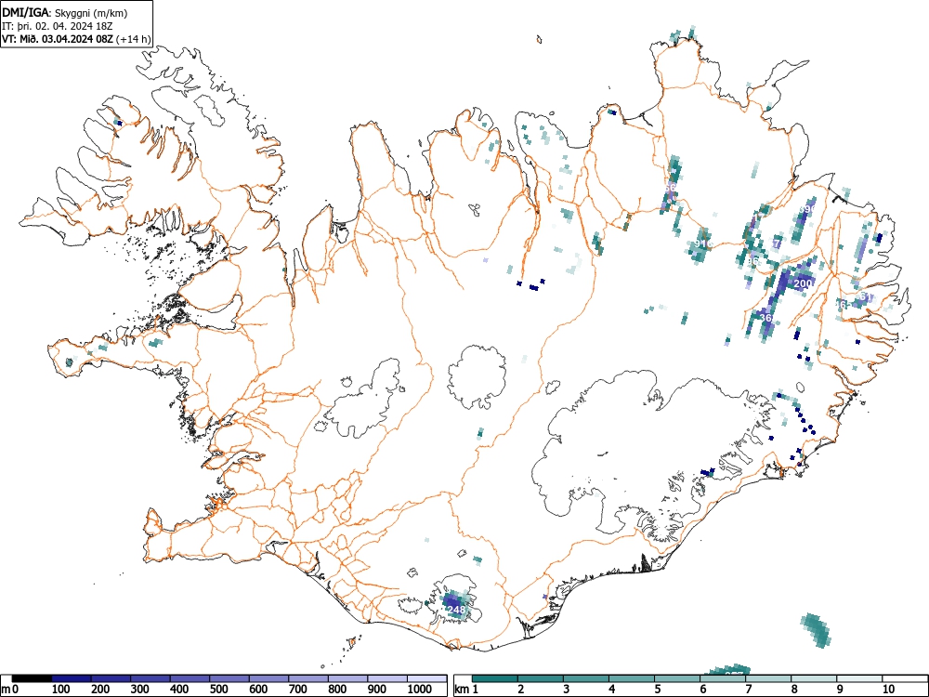Click the 'km' unit label of the legend
This screenshot has height=697, width=929.
[x=462, y=690]
